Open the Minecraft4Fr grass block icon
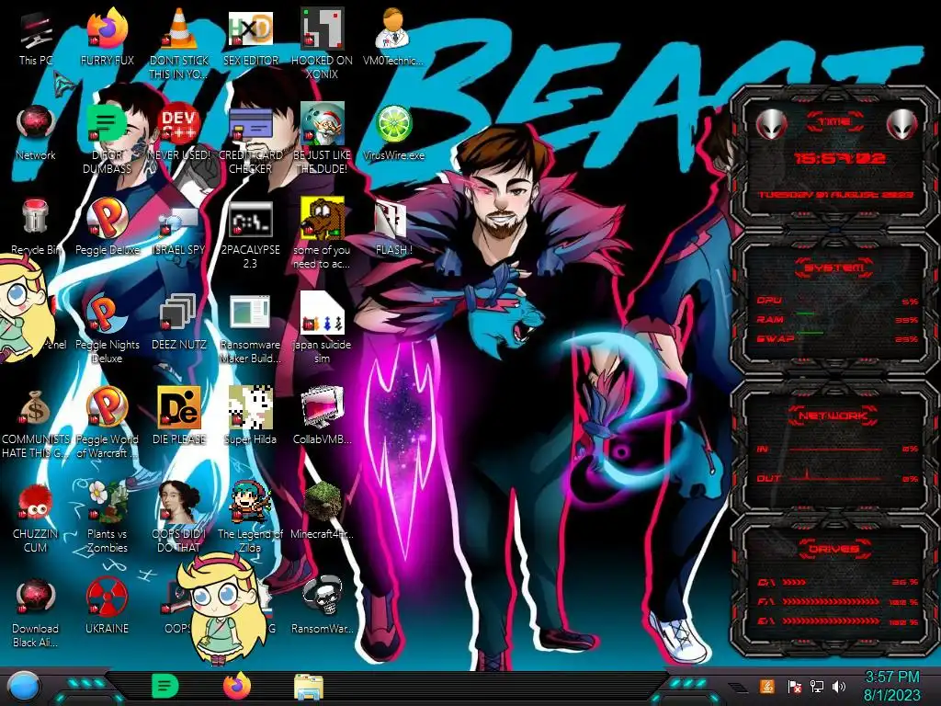The height and width of the screenshot is (706, 941). [322, 511]
